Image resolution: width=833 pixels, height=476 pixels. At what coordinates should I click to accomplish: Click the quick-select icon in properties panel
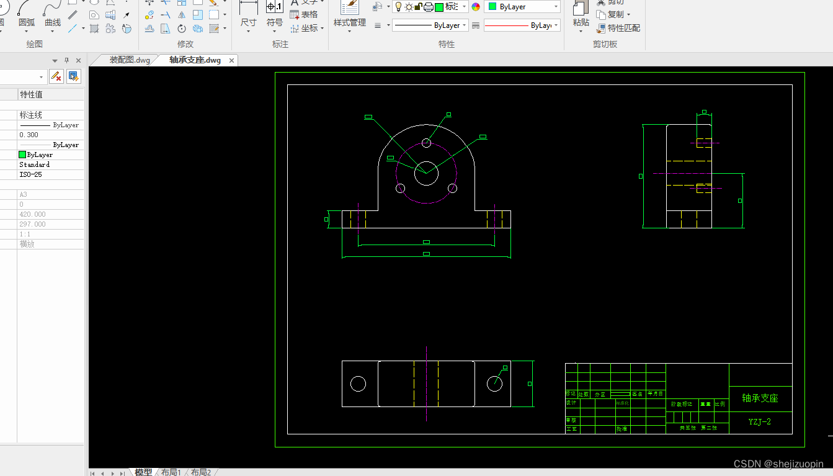[x=74, y=76]
